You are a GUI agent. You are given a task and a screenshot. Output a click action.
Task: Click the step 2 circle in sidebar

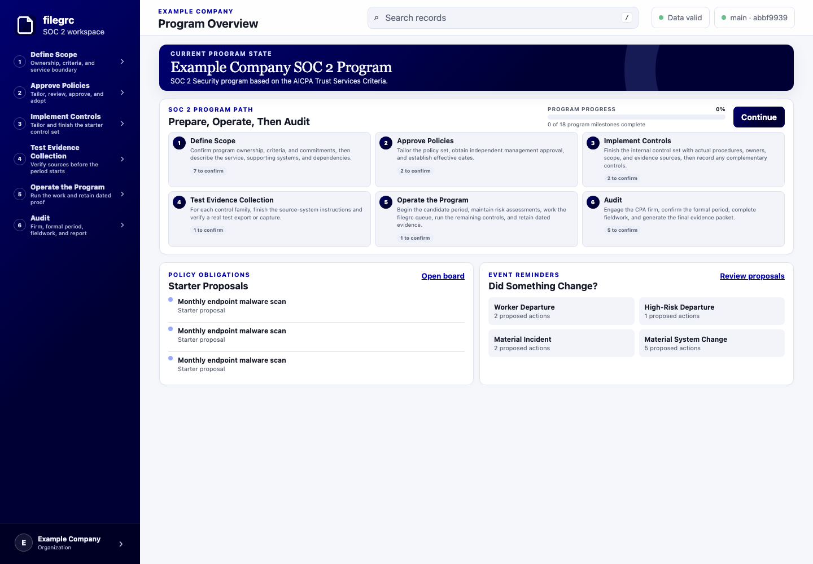pos(20,92)
